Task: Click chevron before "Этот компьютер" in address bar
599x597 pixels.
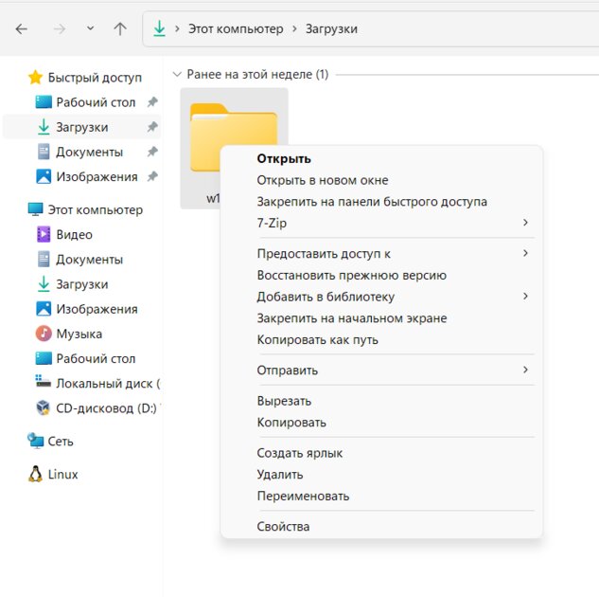Action: [x=177, y=28]
